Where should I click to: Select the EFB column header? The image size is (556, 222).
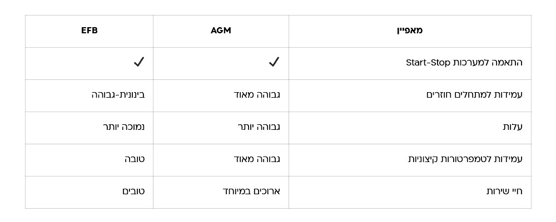(x=90, y=31)
